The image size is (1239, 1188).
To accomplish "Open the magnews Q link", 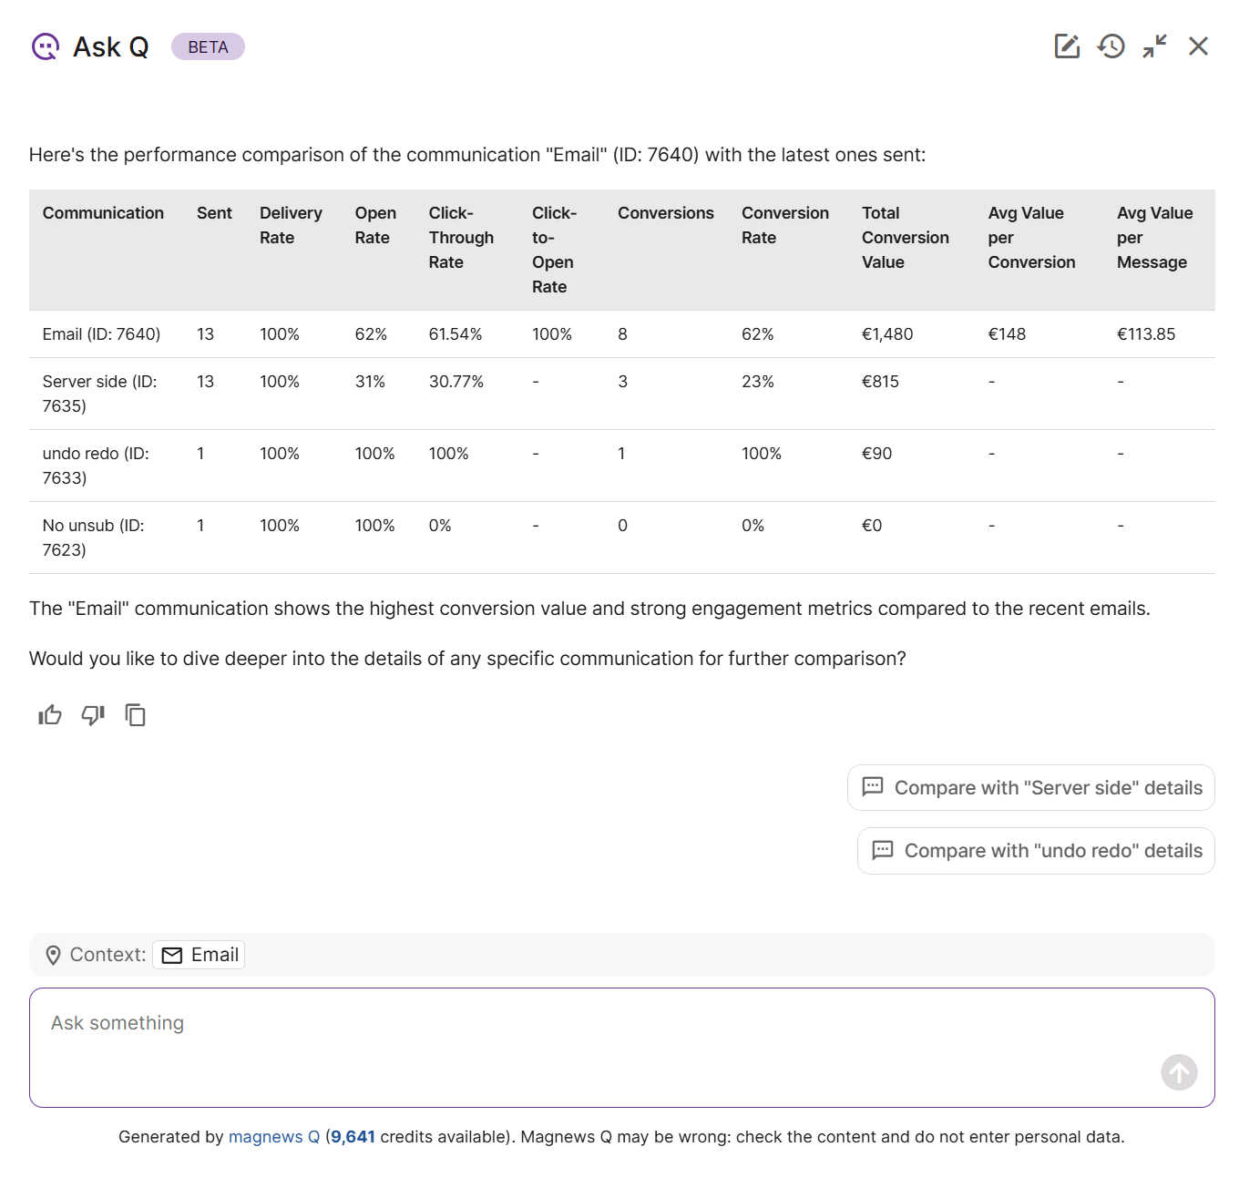I will [273, 1137].
